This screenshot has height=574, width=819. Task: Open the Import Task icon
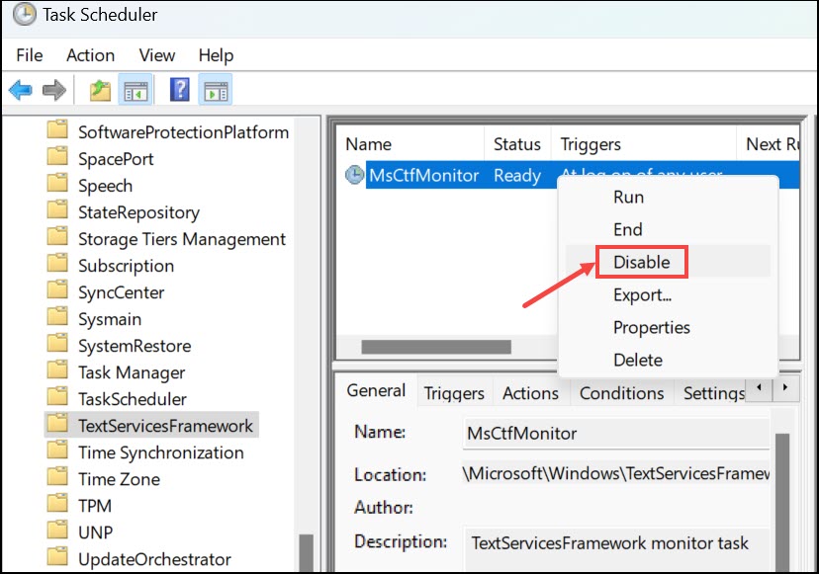tap(98, 89)
